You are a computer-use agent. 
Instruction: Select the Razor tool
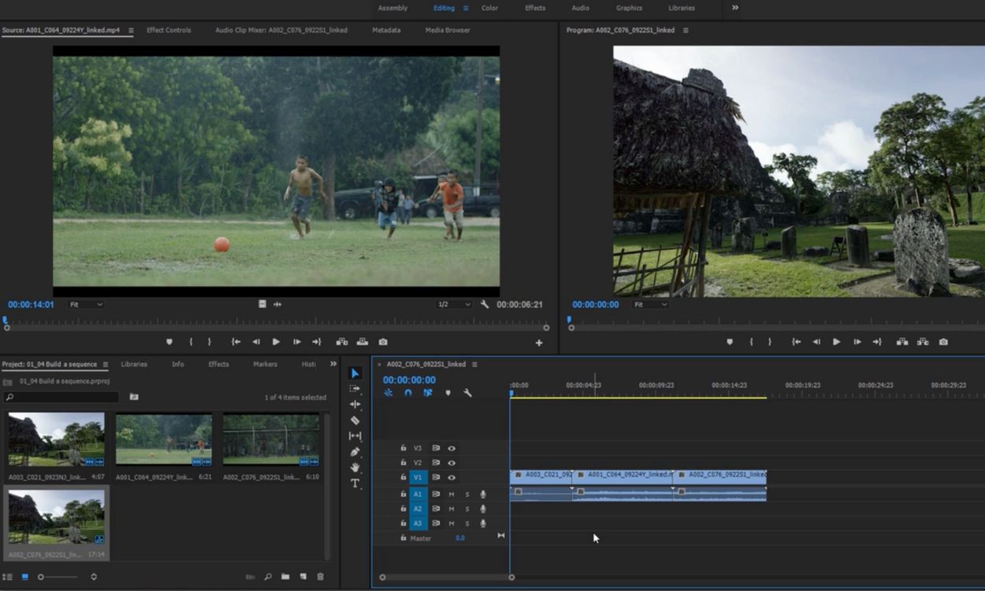click(x=356, y=421)
